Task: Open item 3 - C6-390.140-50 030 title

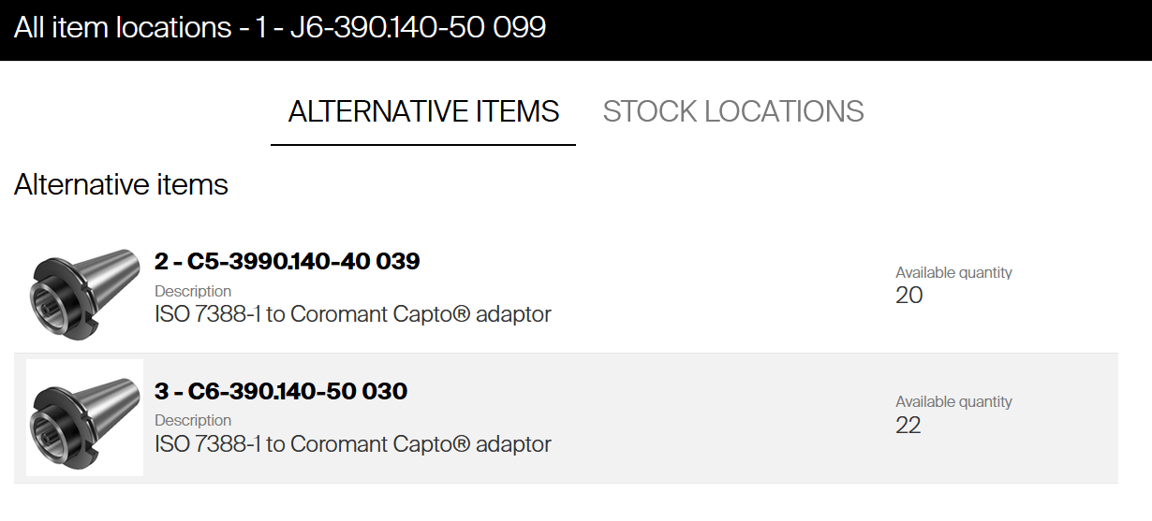Action: pos(281,391)
